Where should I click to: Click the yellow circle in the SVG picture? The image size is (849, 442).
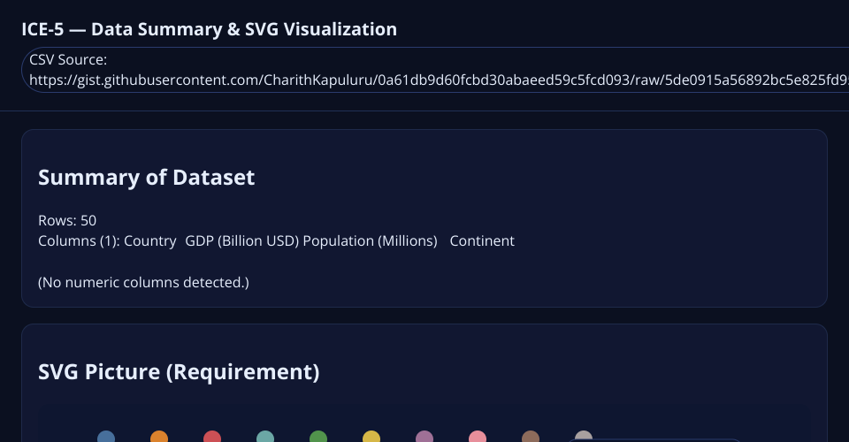coord(371,438)
